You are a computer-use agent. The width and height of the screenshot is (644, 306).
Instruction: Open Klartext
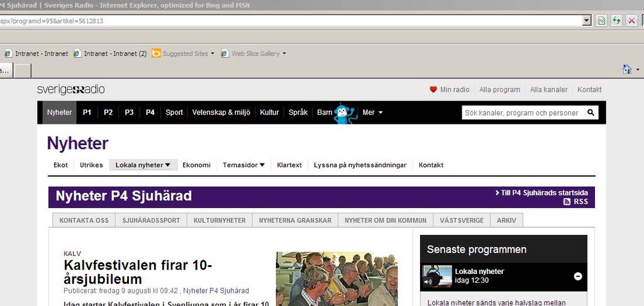click(x=289, y=165)
